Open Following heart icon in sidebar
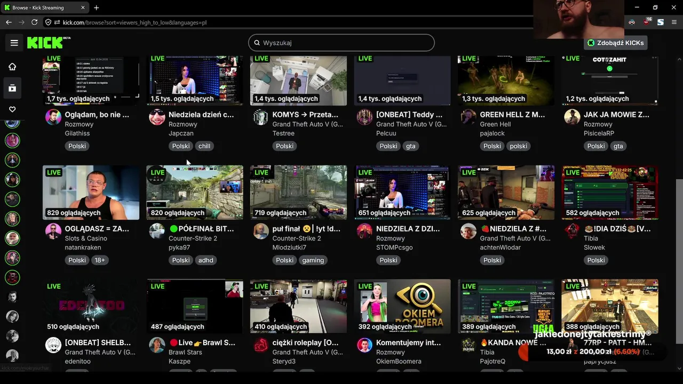Screen dimensions: 683x384 [x=12, y=109]
